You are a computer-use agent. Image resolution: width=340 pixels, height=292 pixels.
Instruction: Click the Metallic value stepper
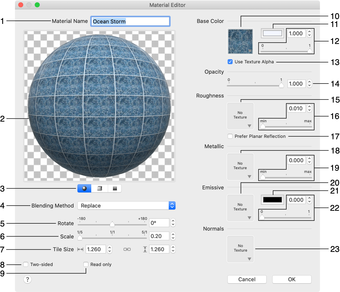coord(309,160)
